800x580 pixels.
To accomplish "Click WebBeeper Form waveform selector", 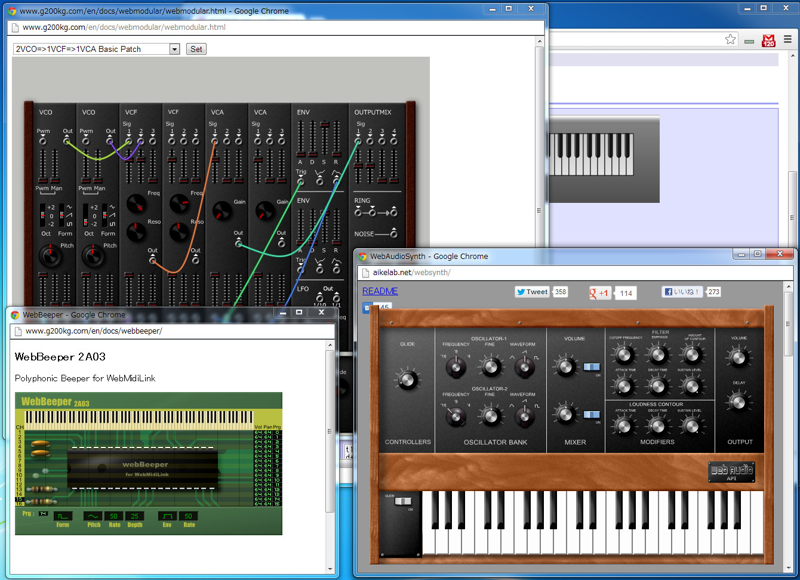I will pyautogui.click(x=63, y=516).
